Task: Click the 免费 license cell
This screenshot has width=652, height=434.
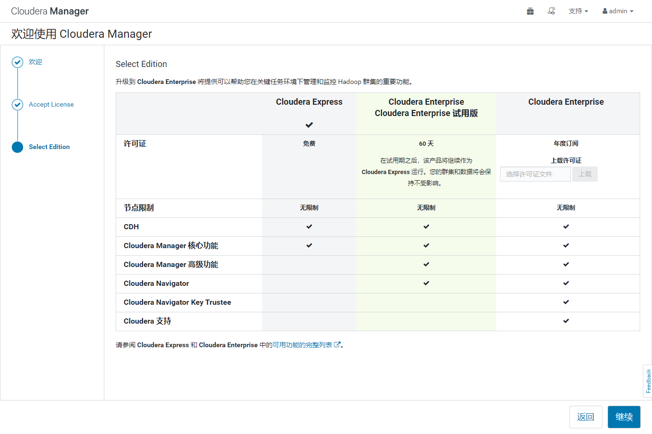Action: (x=309, y=143)
